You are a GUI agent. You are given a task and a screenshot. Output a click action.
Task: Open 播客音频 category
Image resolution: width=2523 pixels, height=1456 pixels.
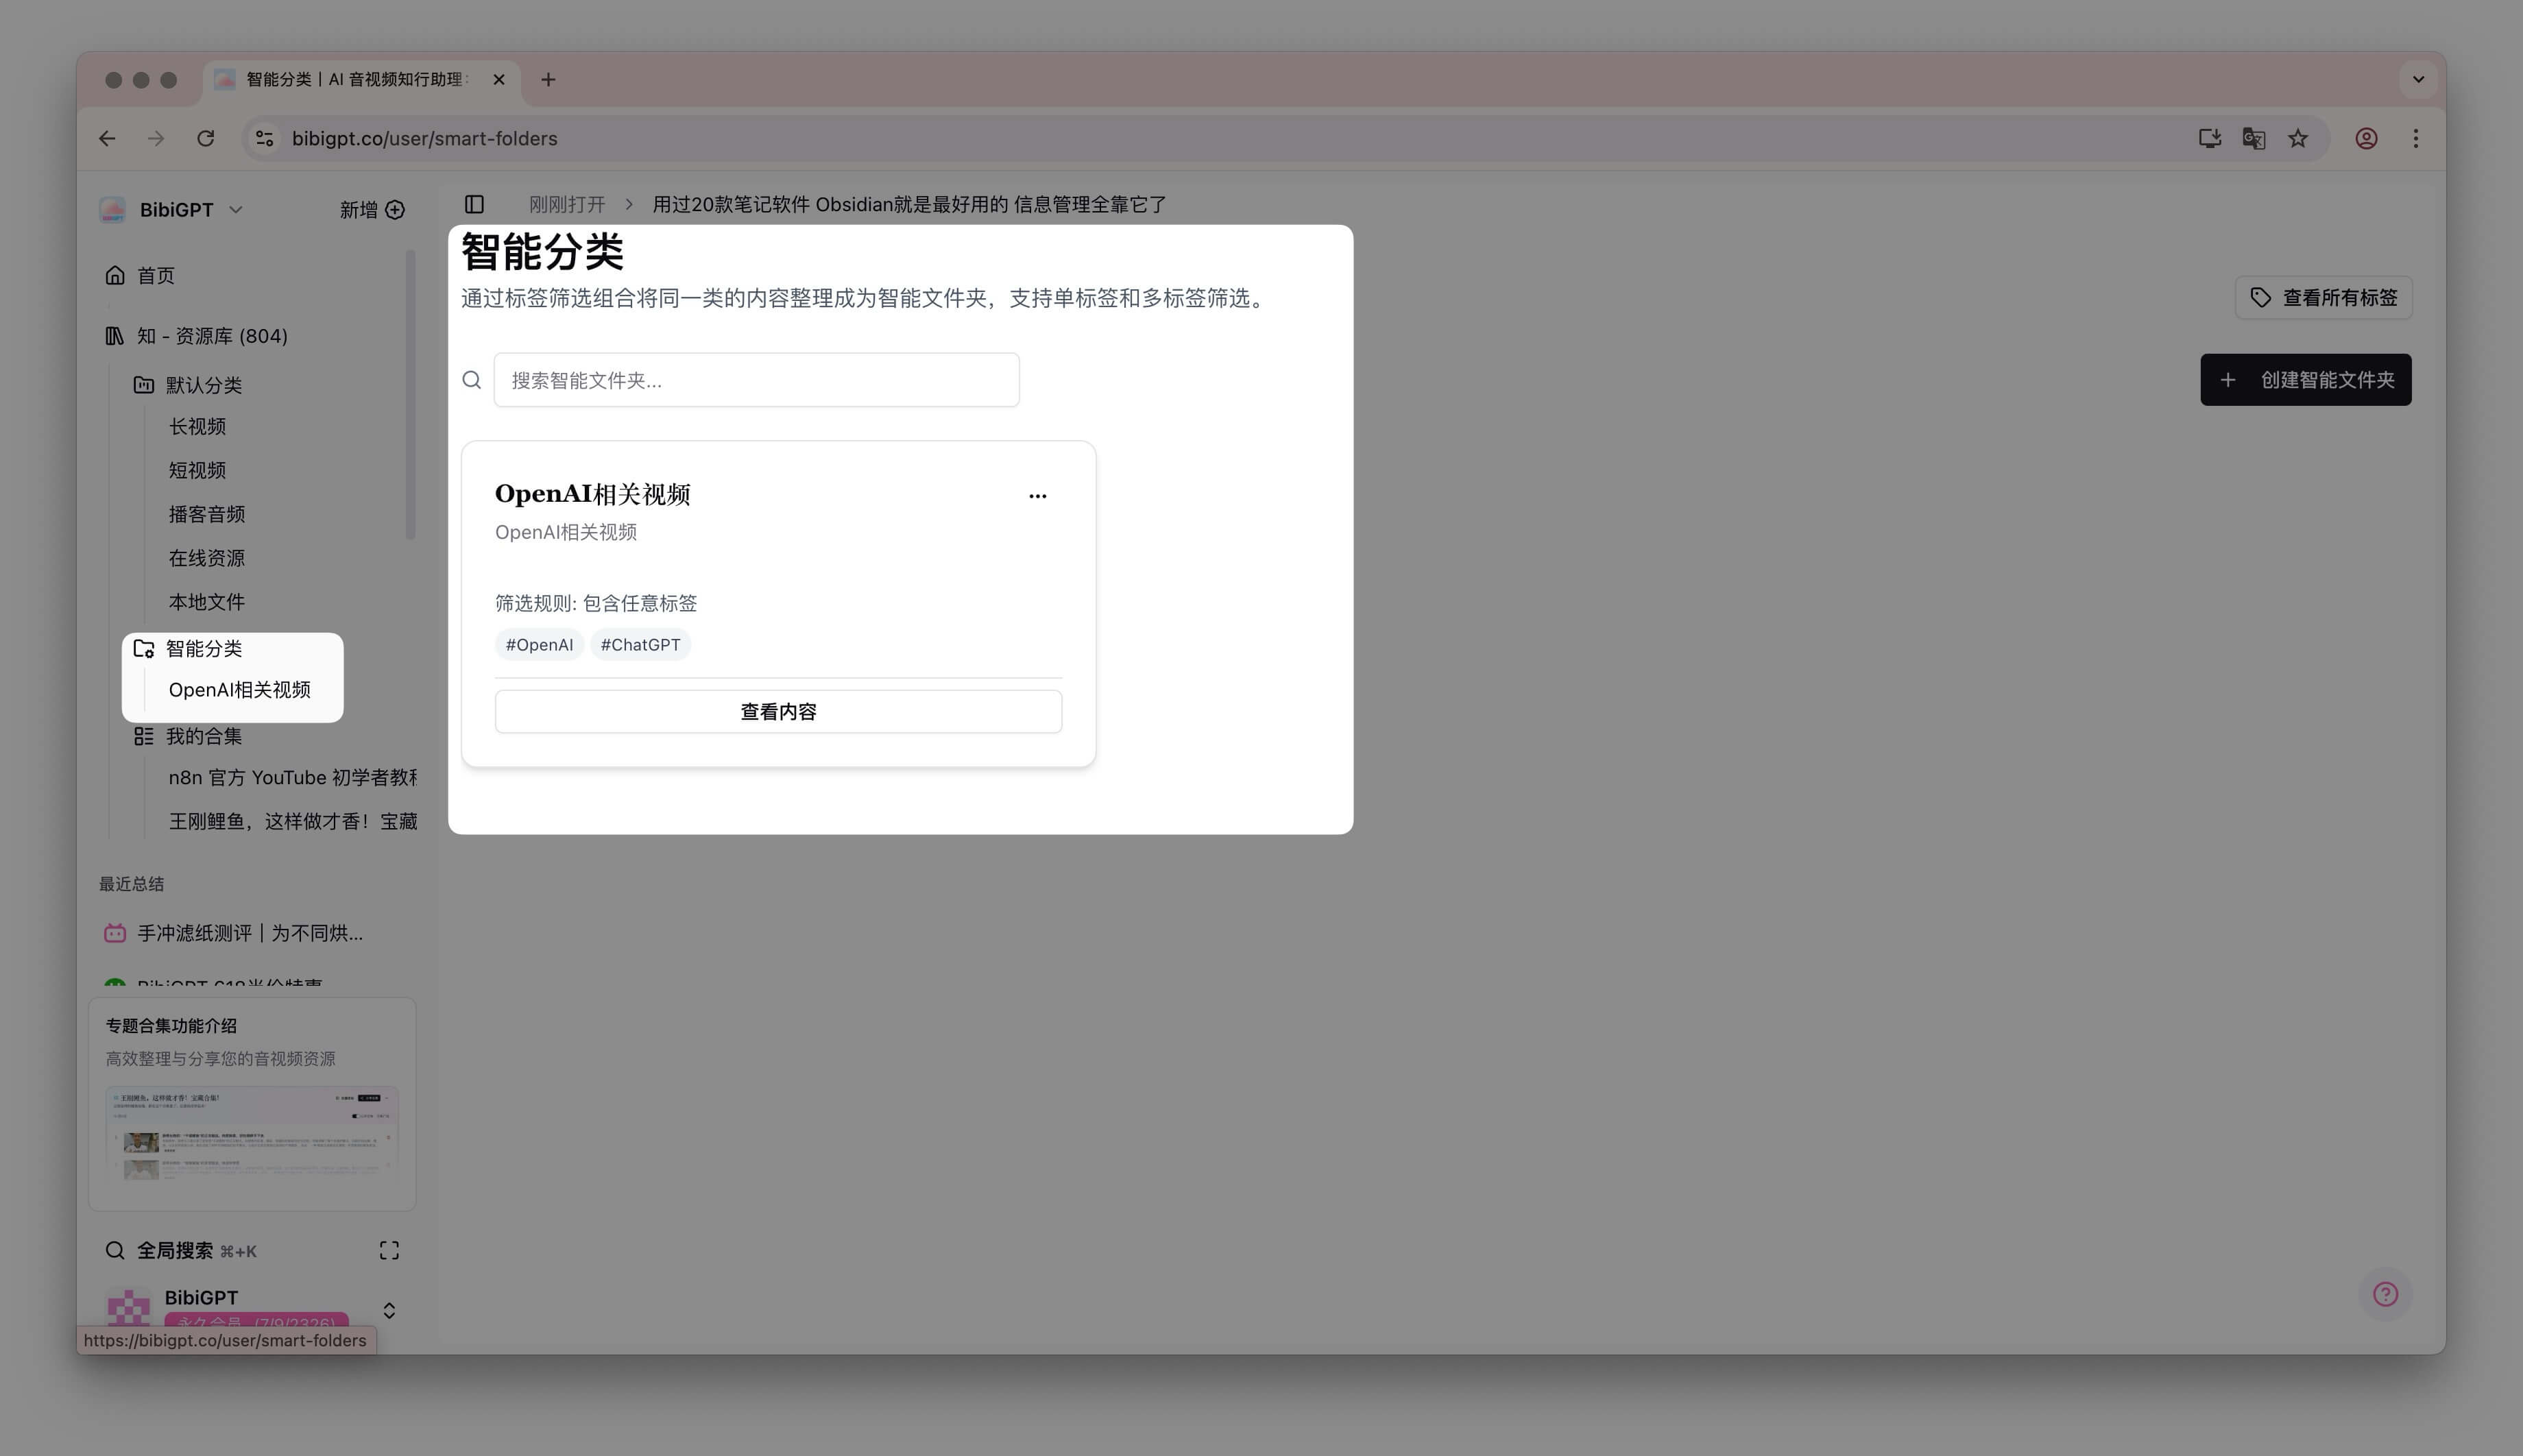pyautogui.click(x=207, y=514)
